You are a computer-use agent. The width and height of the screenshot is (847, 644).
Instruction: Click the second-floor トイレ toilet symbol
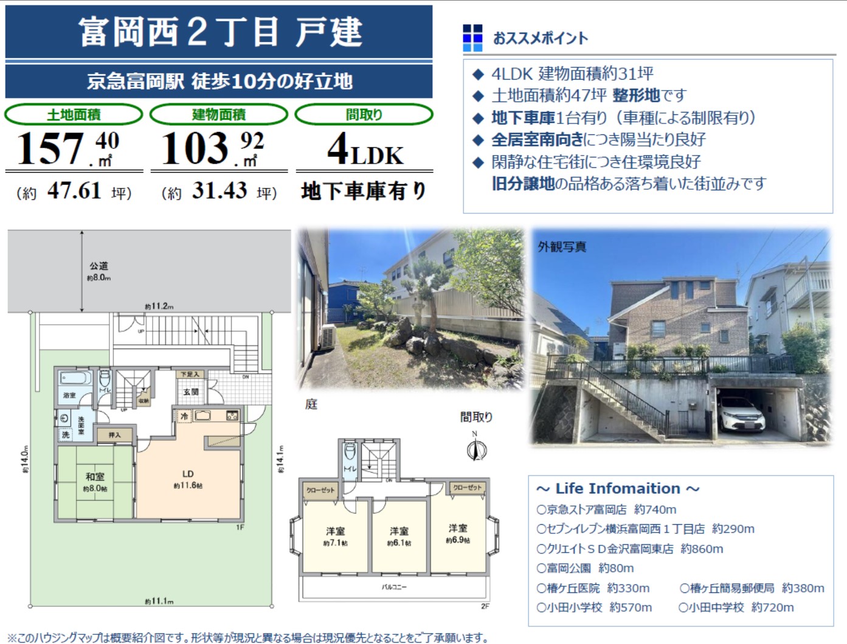click(350, 453)
